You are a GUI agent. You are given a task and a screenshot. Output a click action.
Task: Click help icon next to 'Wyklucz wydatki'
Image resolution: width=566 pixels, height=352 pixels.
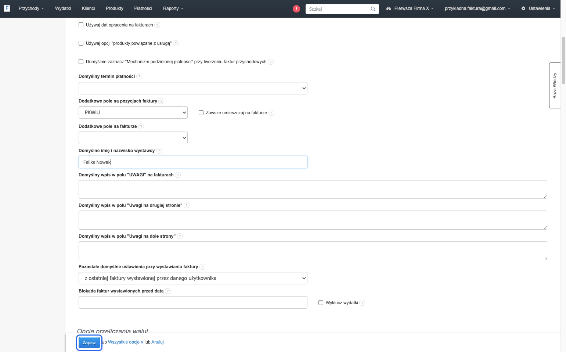(x=362, y=303)
